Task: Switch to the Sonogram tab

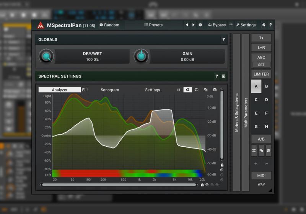Action: pos(110,90)
